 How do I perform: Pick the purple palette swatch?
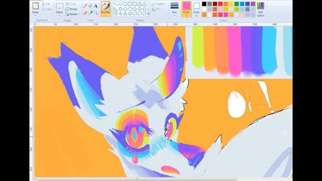pos(253,4)
